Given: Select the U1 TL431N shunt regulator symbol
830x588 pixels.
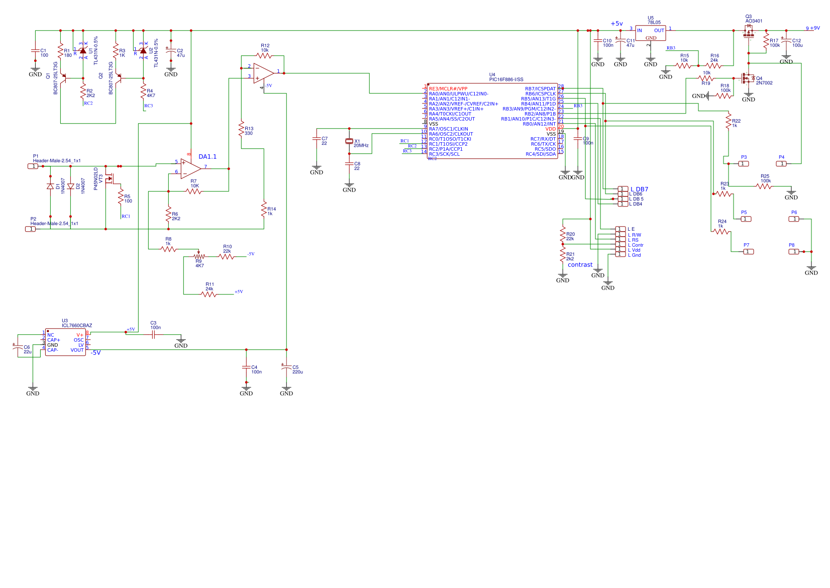Looking at the screenshot, I should (83, 50).
